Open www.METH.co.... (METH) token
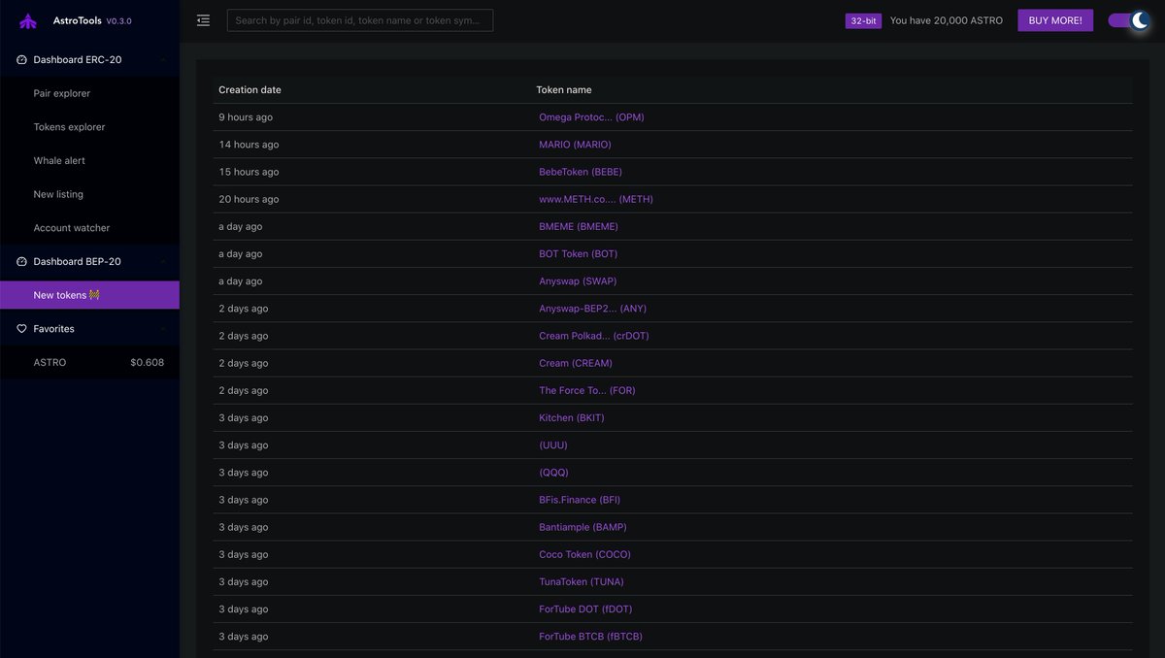Screen dimensions: 1165x658 point(596,199)
